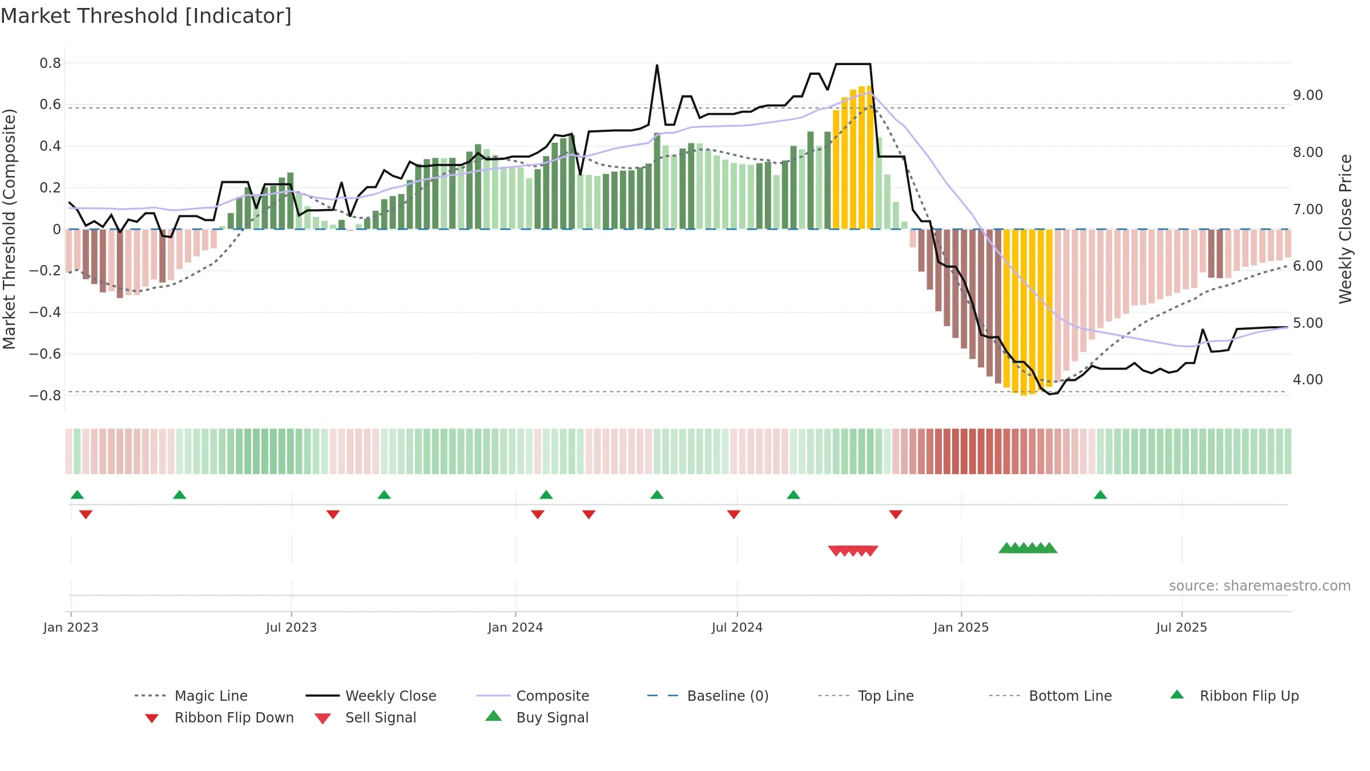Click the Jan 2025 x-axis label
1370x771 pixels.
[961, 627]
